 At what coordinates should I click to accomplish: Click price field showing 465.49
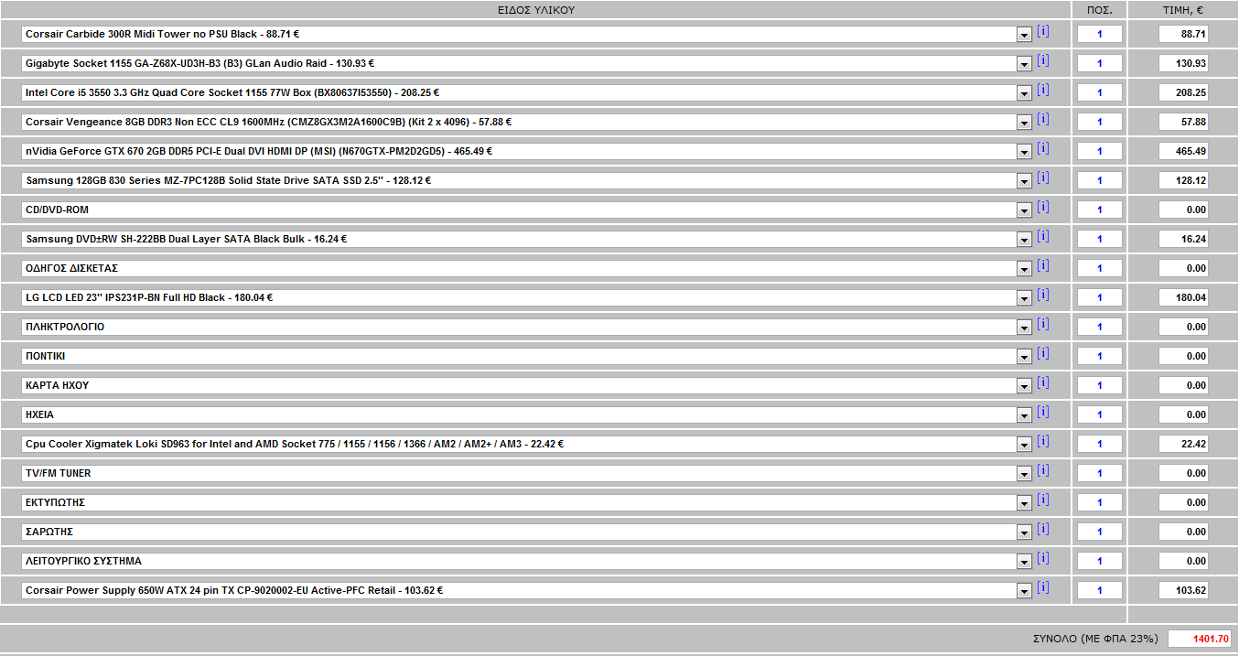coord(1183,152)
